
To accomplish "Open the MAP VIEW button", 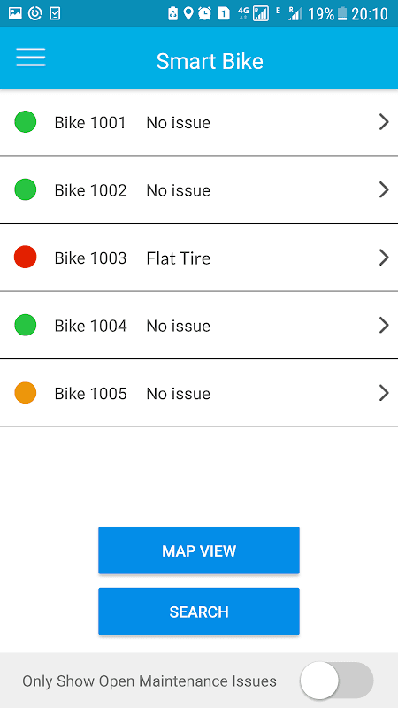I will click(x=199, y=550).
